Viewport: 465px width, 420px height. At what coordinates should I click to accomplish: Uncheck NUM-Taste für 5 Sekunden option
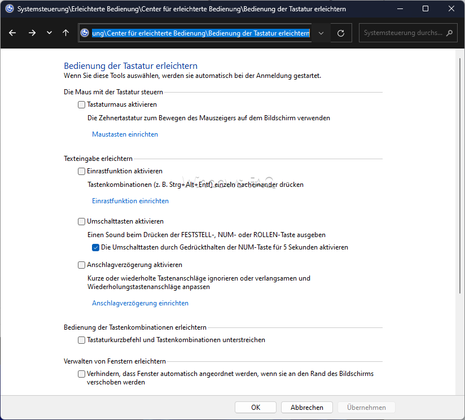(95, 247)
